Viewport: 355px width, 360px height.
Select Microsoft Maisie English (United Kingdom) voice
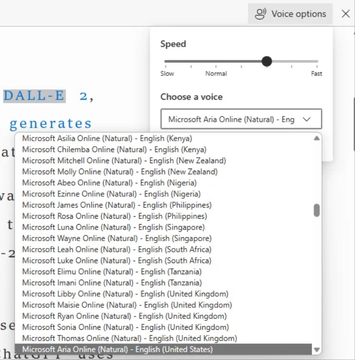click(163, 305)
